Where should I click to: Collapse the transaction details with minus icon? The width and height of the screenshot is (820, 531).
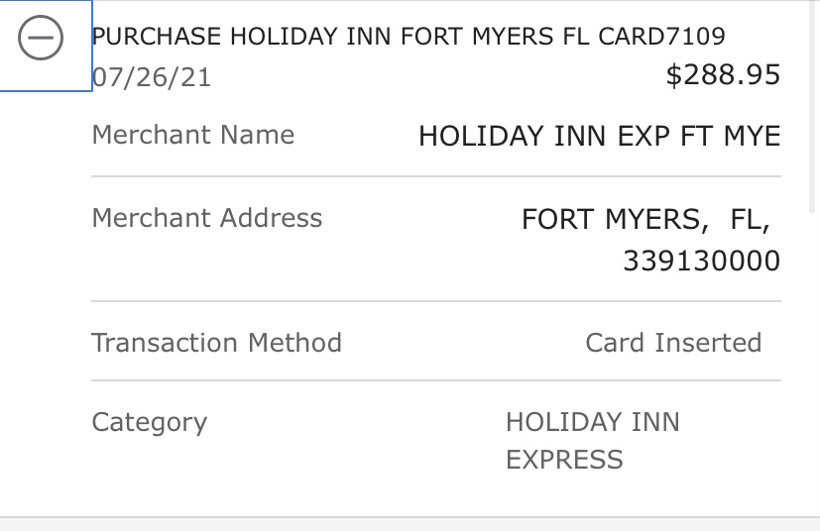coord(41,40)
